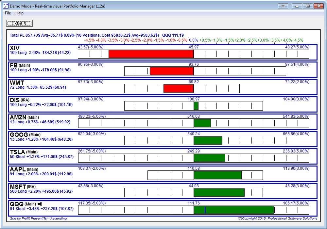Click the black arrow marker beside QQQ

(39, 204)
